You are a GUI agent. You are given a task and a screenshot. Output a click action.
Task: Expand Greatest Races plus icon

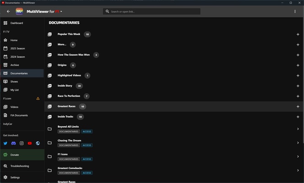(298, 107)
